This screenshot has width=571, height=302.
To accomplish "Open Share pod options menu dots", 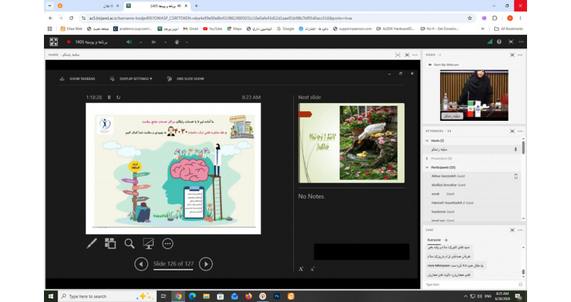I will point(415,54).
